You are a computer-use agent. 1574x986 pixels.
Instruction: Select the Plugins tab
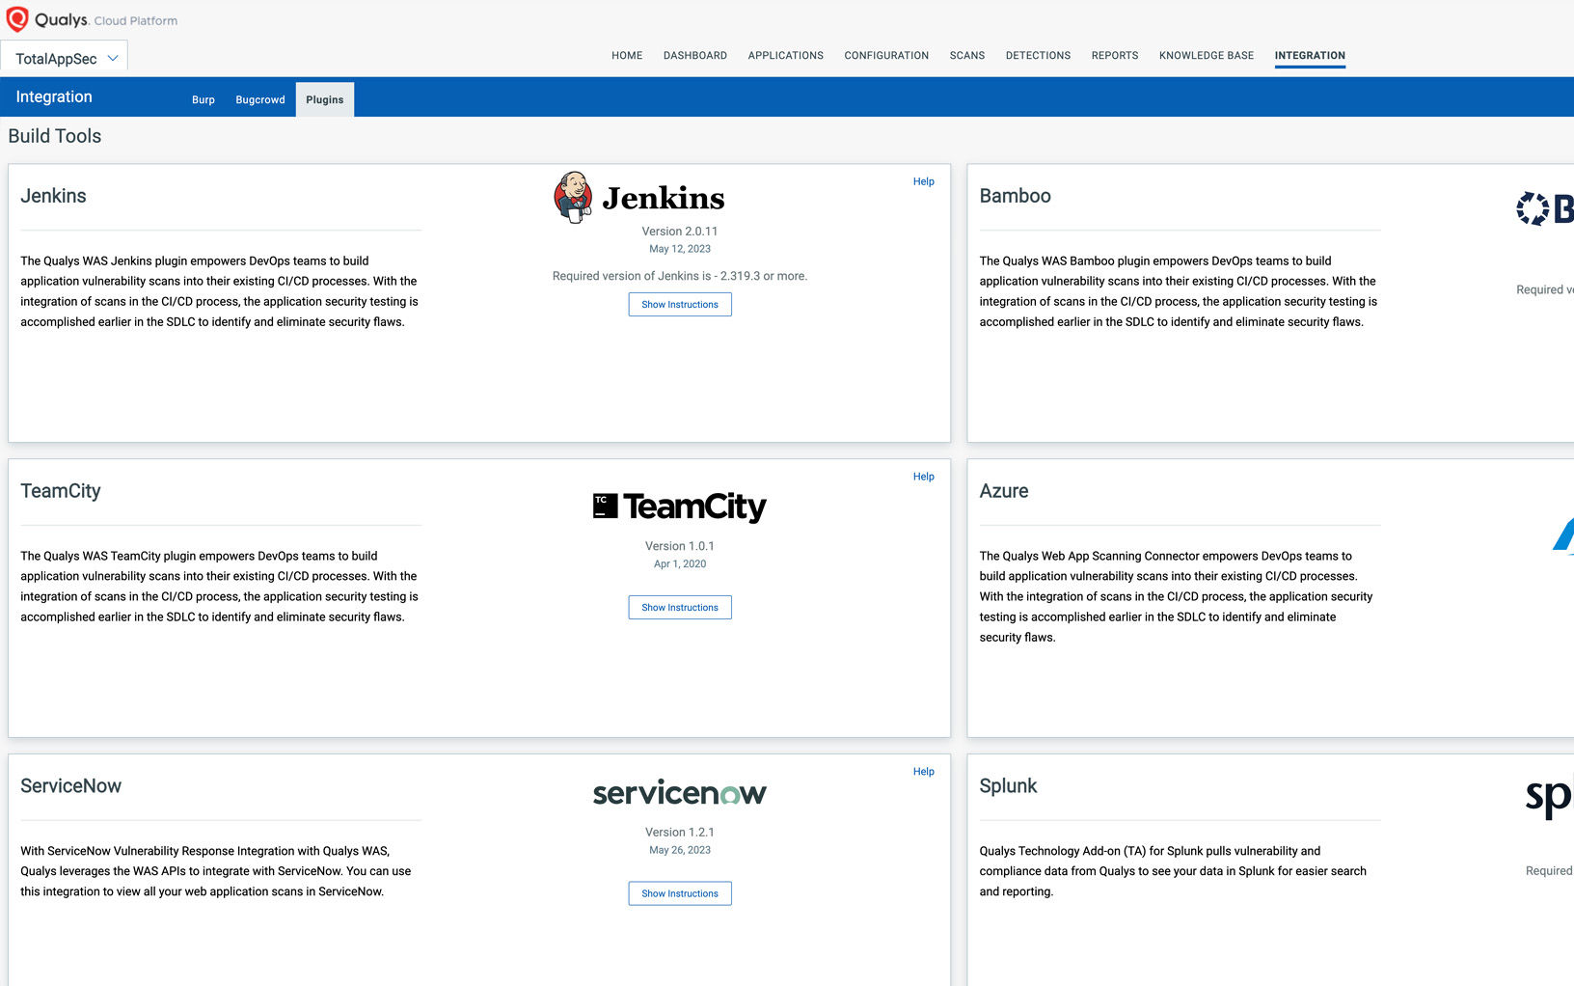325,99
